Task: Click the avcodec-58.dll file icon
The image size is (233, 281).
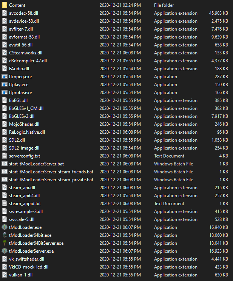Action: (5, 13)
